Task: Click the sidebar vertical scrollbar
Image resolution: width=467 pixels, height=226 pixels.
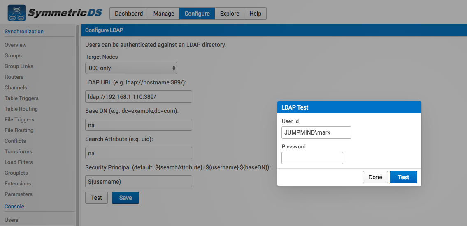Action: 78,125
